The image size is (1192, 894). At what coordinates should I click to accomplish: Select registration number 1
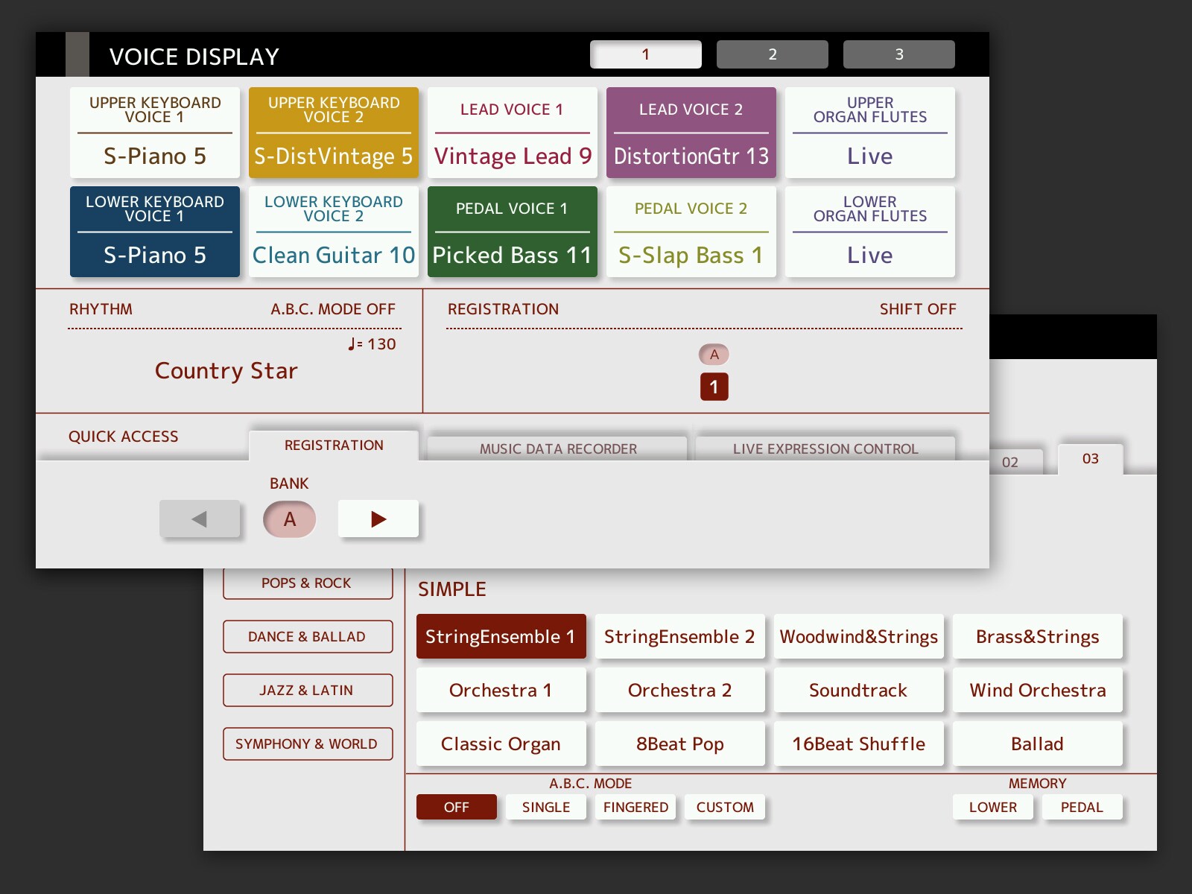tap(713, 387)
